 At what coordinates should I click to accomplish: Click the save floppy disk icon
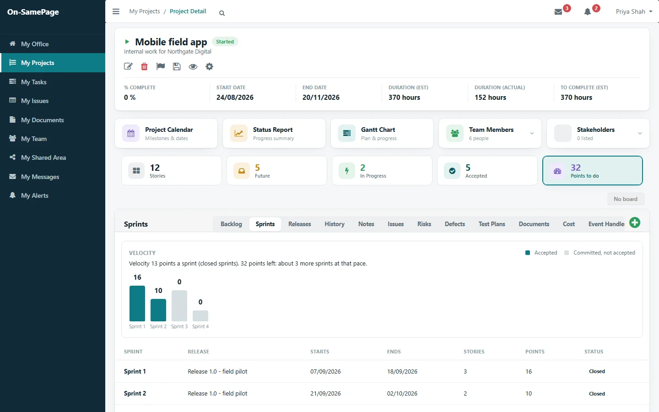pyautogui.click(x=177, y=66)
